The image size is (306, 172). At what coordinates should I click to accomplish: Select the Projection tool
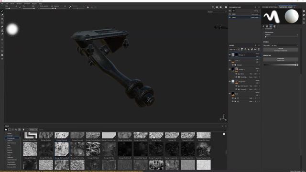2,19
